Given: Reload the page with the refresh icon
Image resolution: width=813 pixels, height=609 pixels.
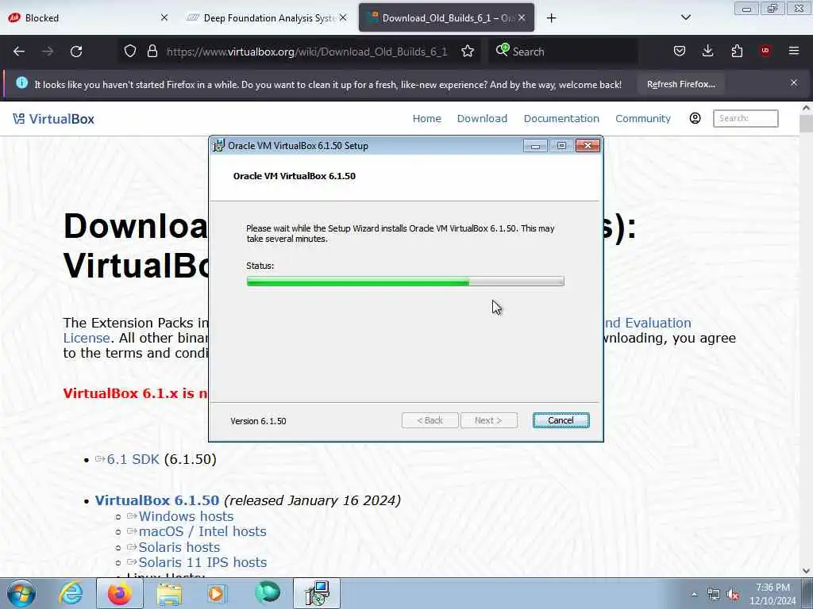Looking at the screenshot, I should tap(76, 52).
